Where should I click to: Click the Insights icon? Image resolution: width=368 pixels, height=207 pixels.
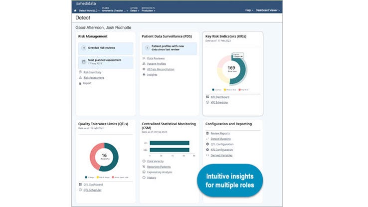[144, 75]
